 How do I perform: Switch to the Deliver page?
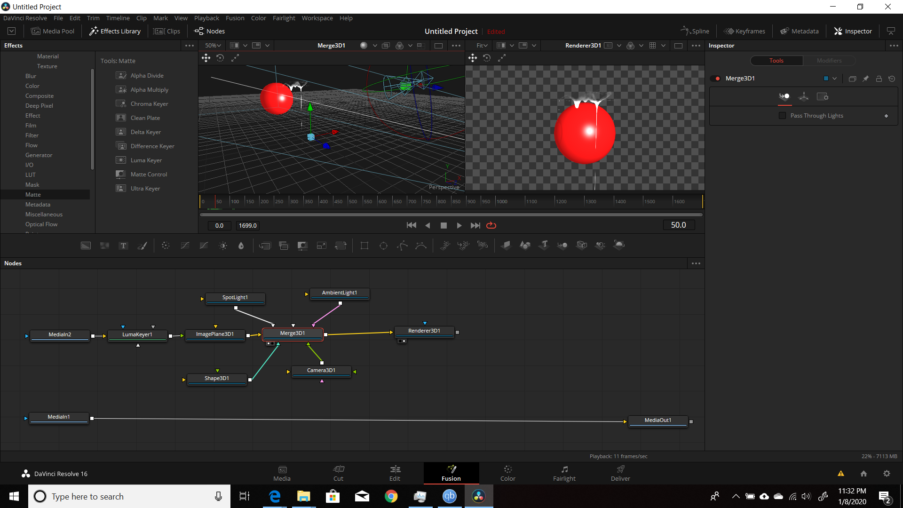[620, 473]
